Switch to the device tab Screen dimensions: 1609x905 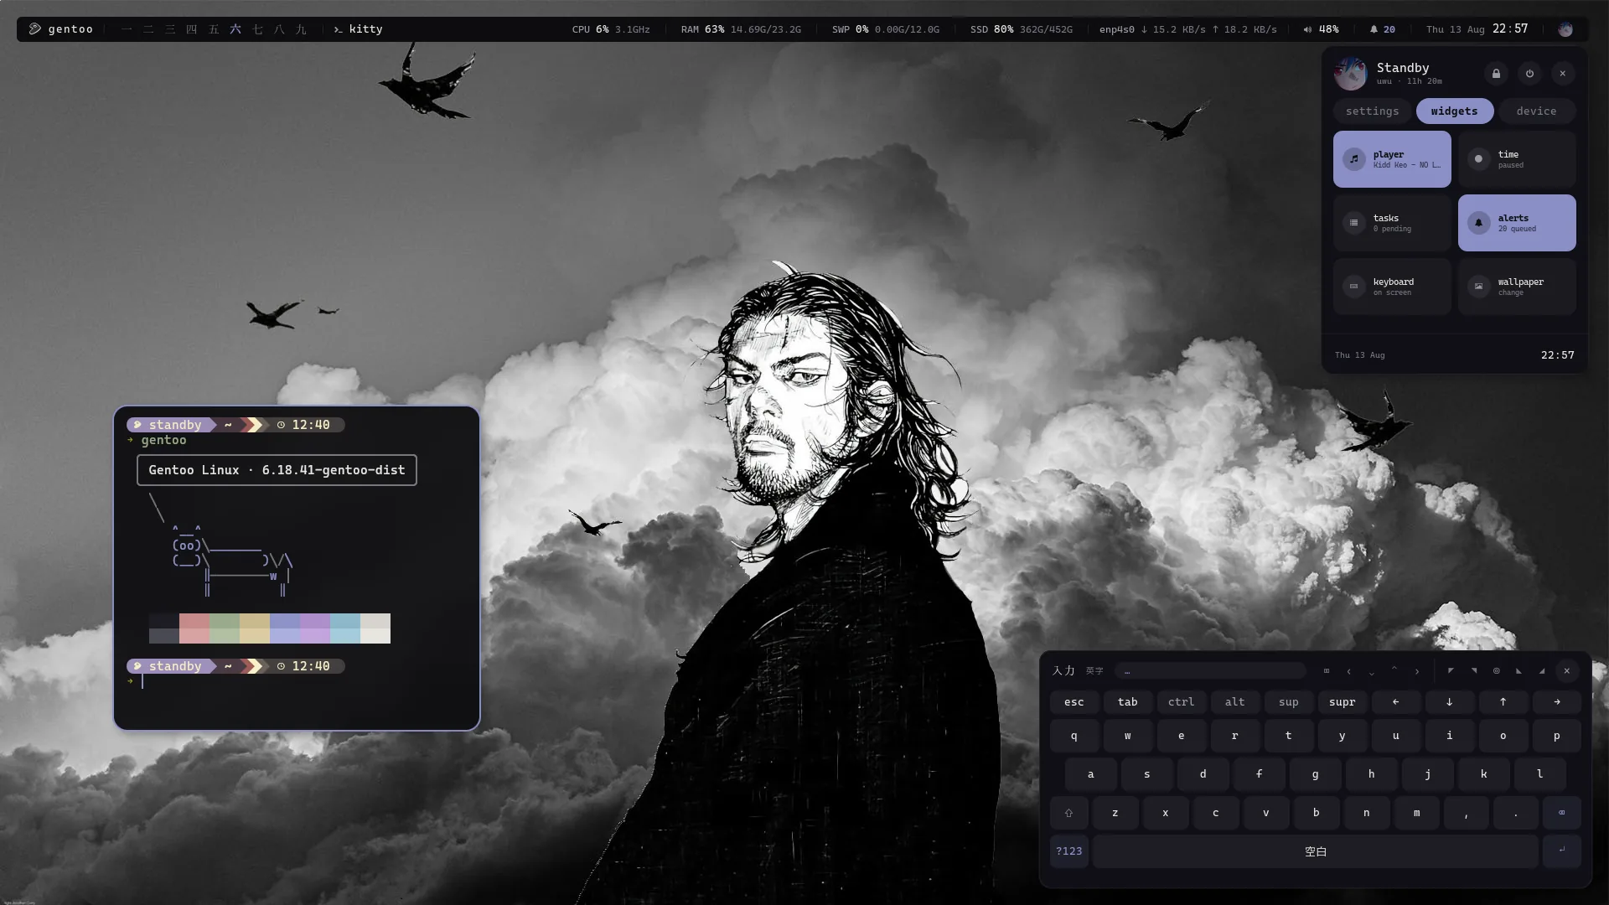click(1536, 111)
